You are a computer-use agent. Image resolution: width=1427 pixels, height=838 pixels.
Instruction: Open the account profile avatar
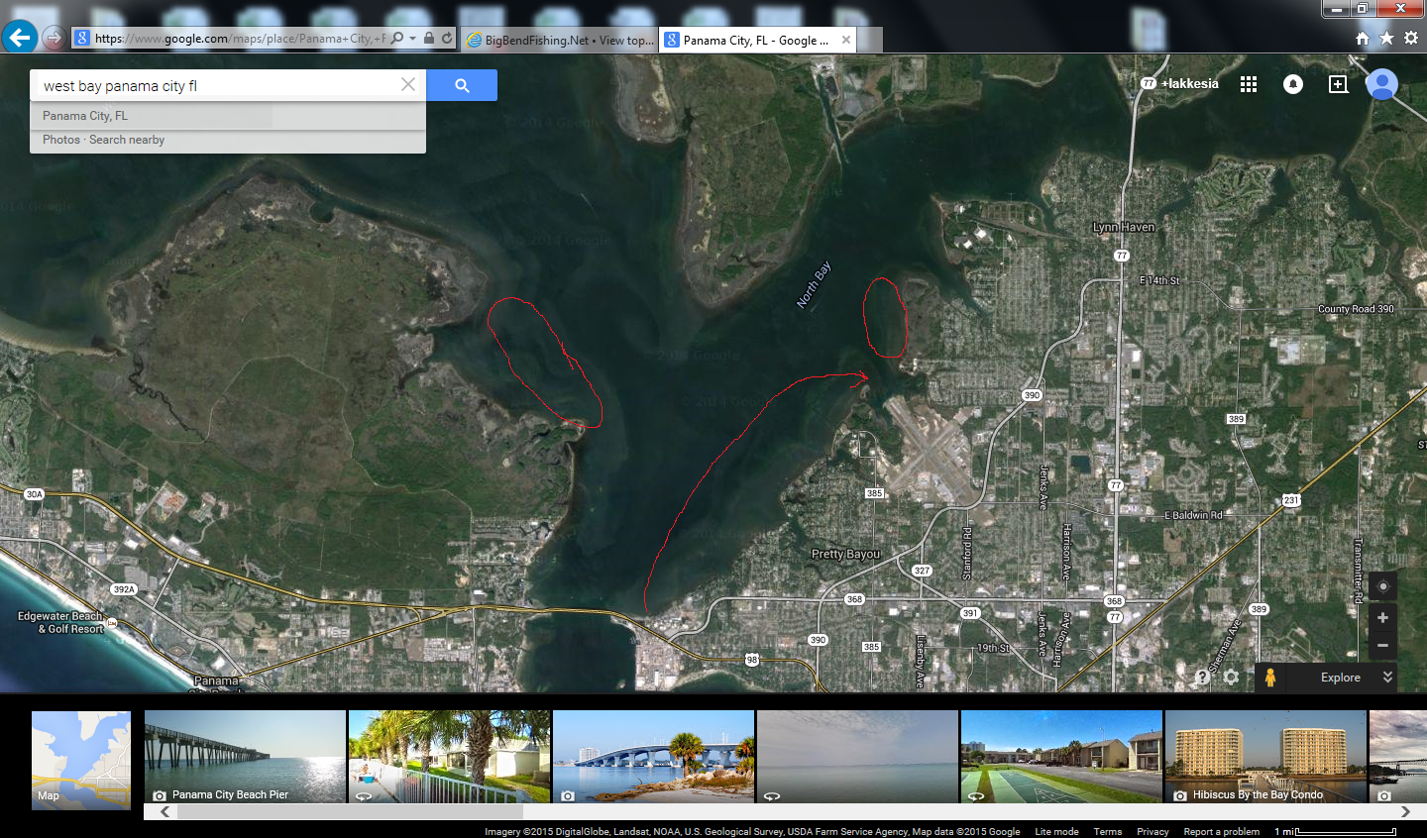coord(1381,84)
